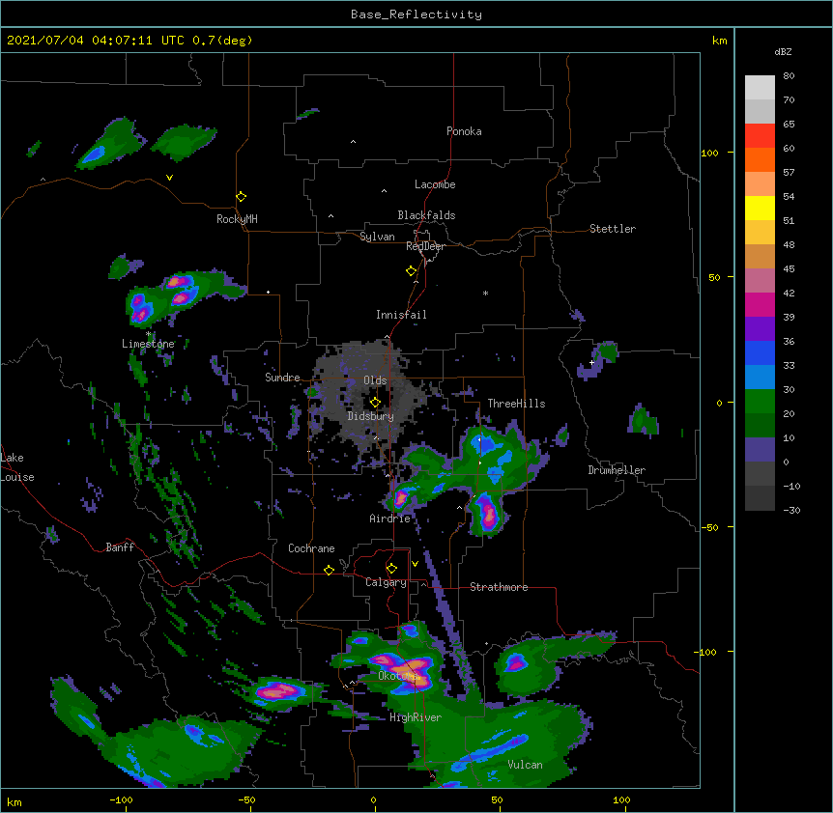833x813 pixels.
Task: Click the 80 value on the dBZ scale
Action: click(789, 75)
